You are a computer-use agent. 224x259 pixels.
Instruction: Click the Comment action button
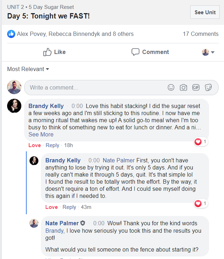click(x=150, y=52)
